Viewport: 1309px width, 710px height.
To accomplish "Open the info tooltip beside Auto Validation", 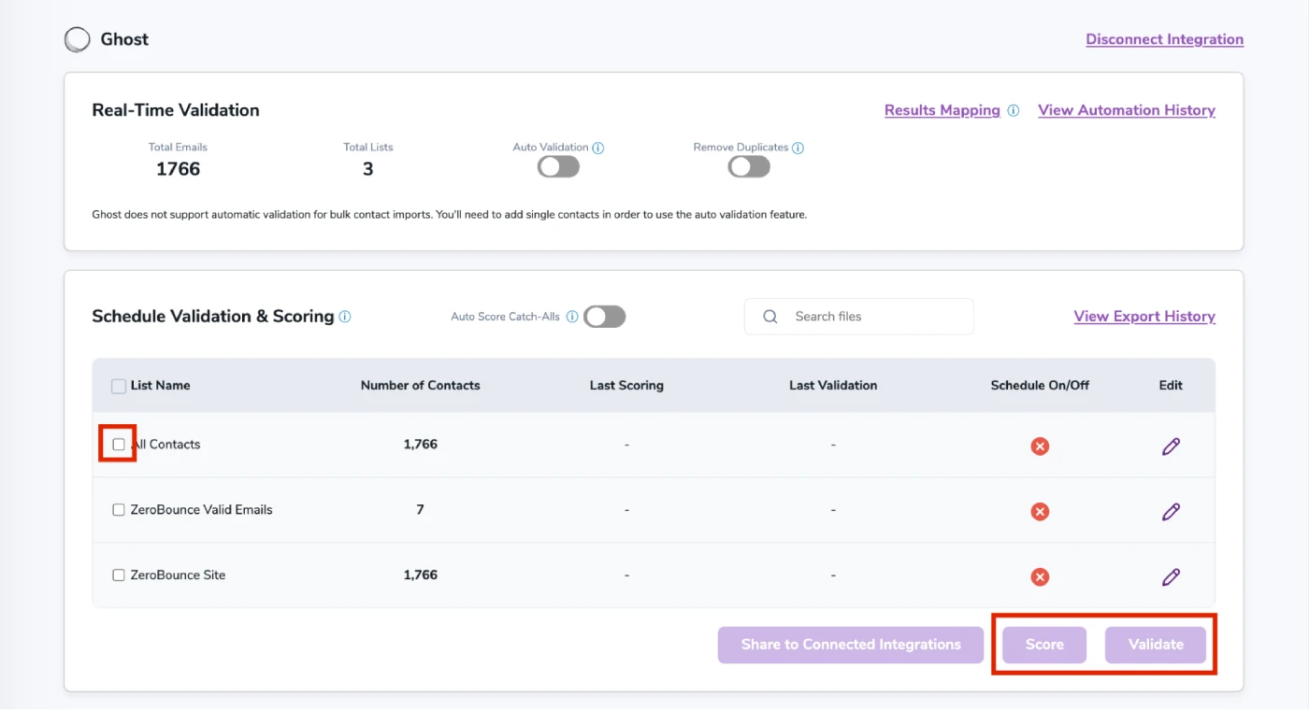I will [598, 147].
